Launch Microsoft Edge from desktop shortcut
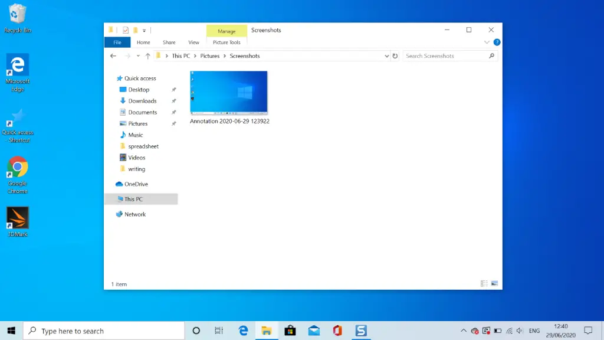This screenshot has width=604, height=340. click(17, 73)
